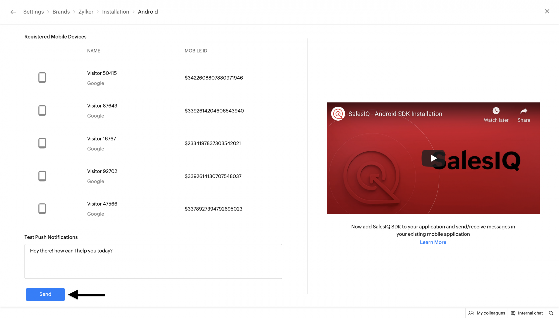This screenshot has width=559, height=318.
Task: Open the Learn More link
Action: pyautogui.click(x=433, y=242)
